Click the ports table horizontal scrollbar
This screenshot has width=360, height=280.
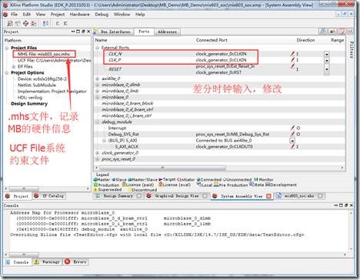162,168
